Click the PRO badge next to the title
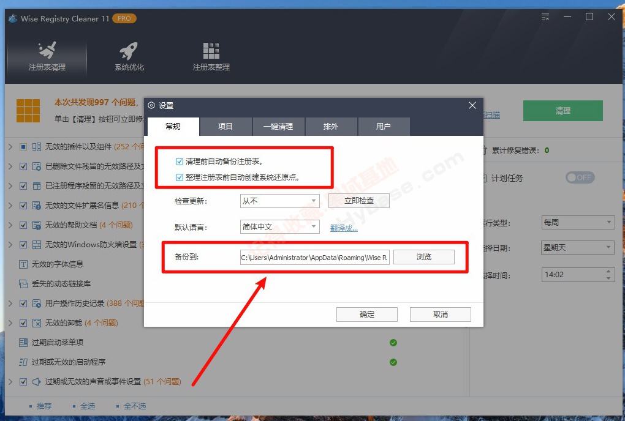This screenshot has height=421, width=625. (123, 18)
